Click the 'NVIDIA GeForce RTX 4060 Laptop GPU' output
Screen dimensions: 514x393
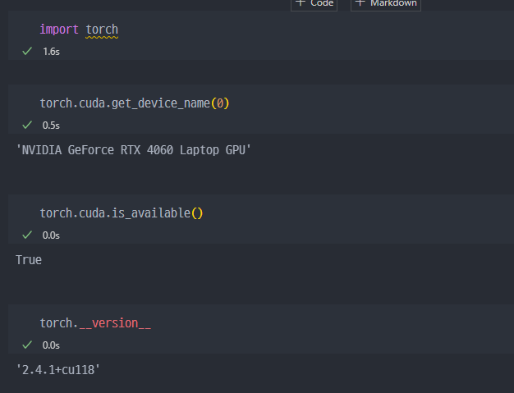pyautogui.click(x=133, y=150)
